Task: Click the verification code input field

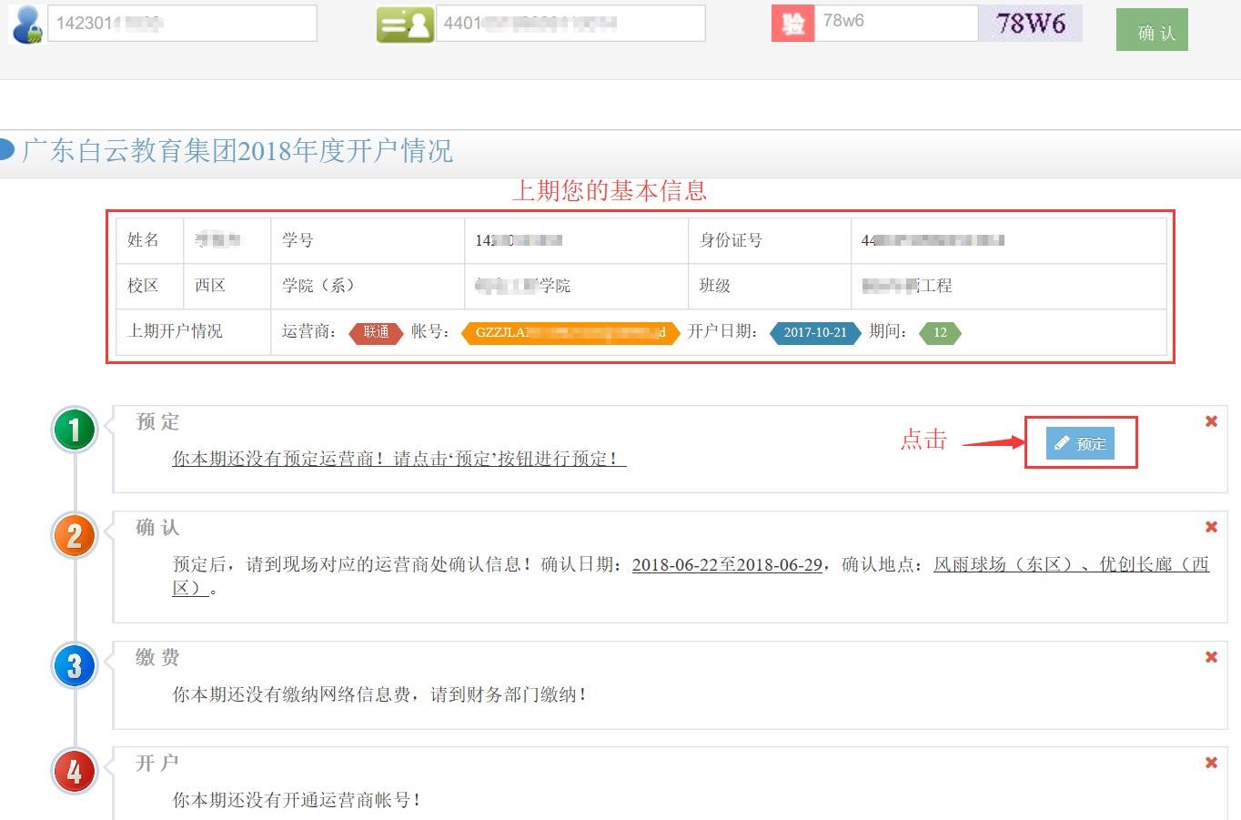Action: coord(895,22)
